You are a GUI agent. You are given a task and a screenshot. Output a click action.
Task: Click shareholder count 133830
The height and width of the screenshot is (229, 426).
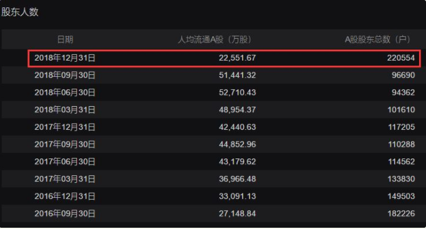tap(401, 179)
